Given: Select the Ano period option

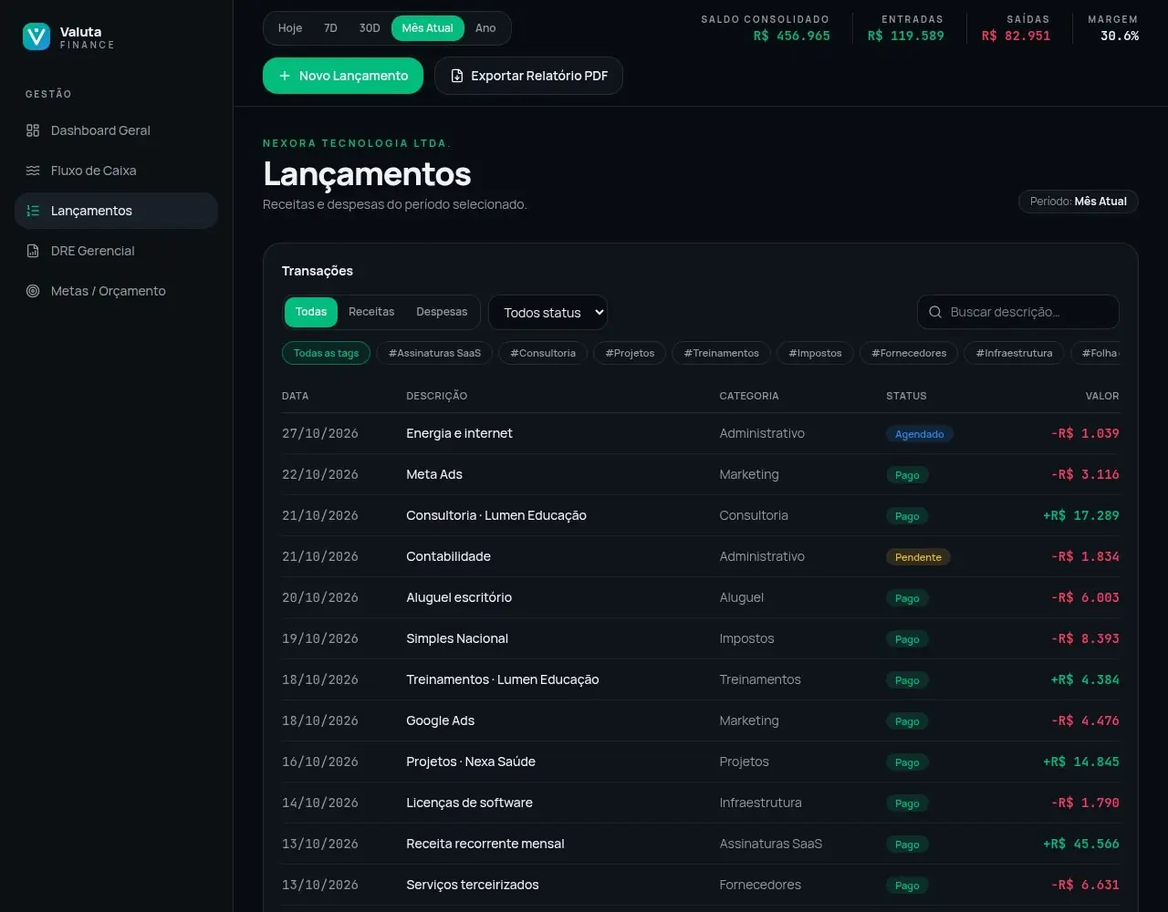Looking at the screenshot, I should (485, 28).
